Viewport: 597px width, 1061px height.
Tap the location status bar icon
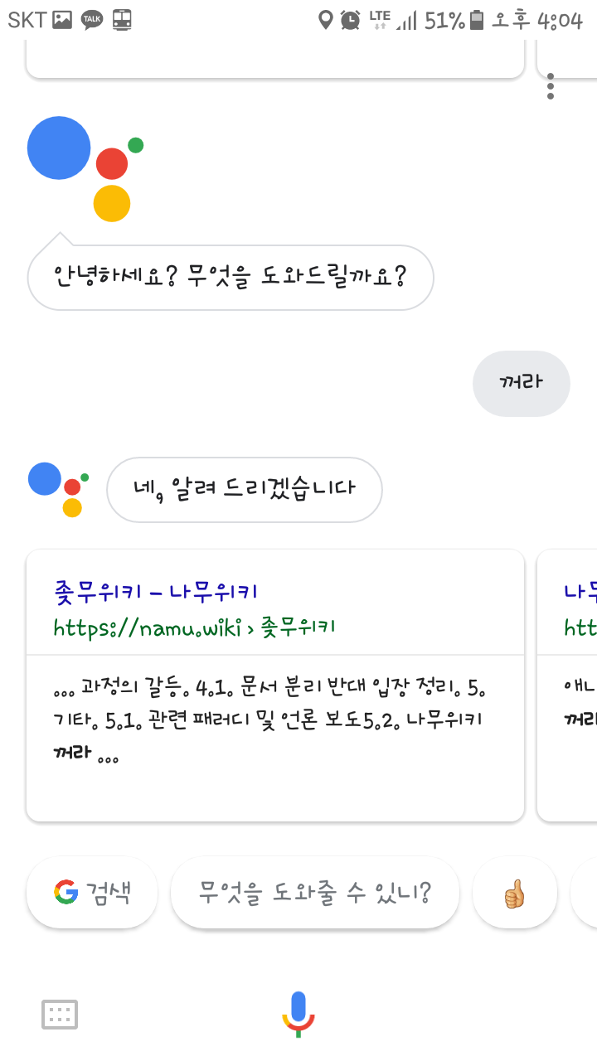(326, 20)
